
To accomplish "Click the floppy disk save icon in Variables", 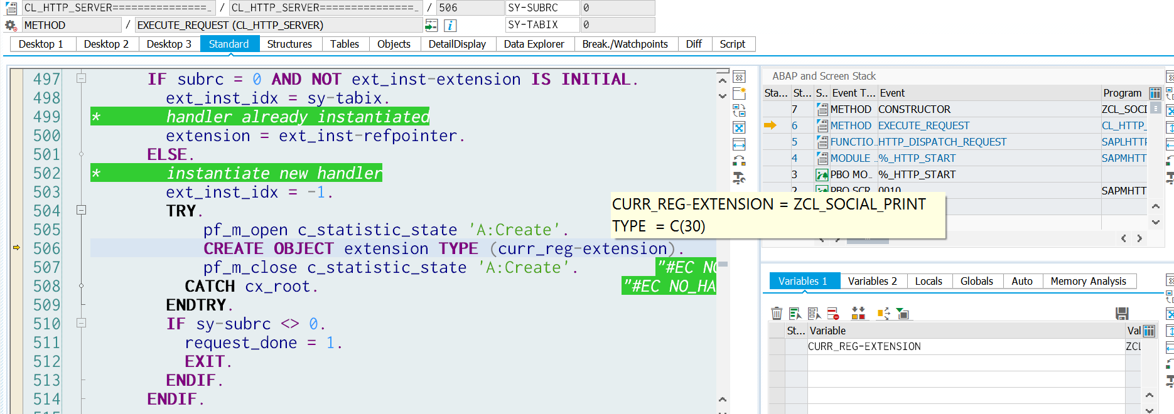I will tap(1122, 314).
